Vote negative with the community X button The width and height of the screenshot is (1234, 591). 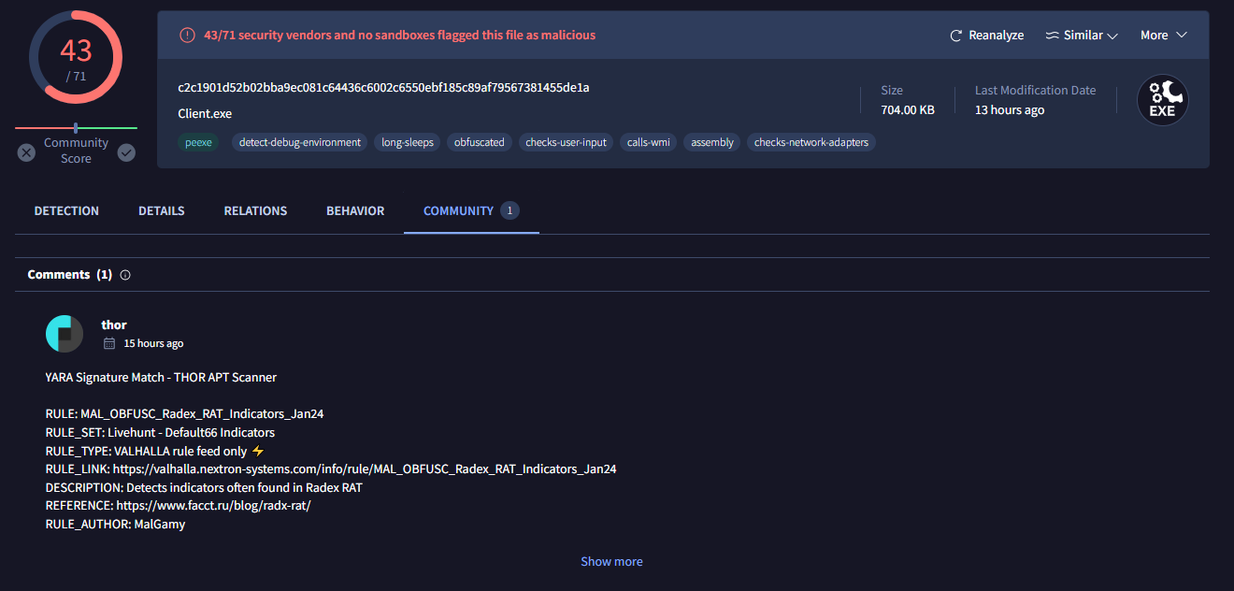coord(26,151)
